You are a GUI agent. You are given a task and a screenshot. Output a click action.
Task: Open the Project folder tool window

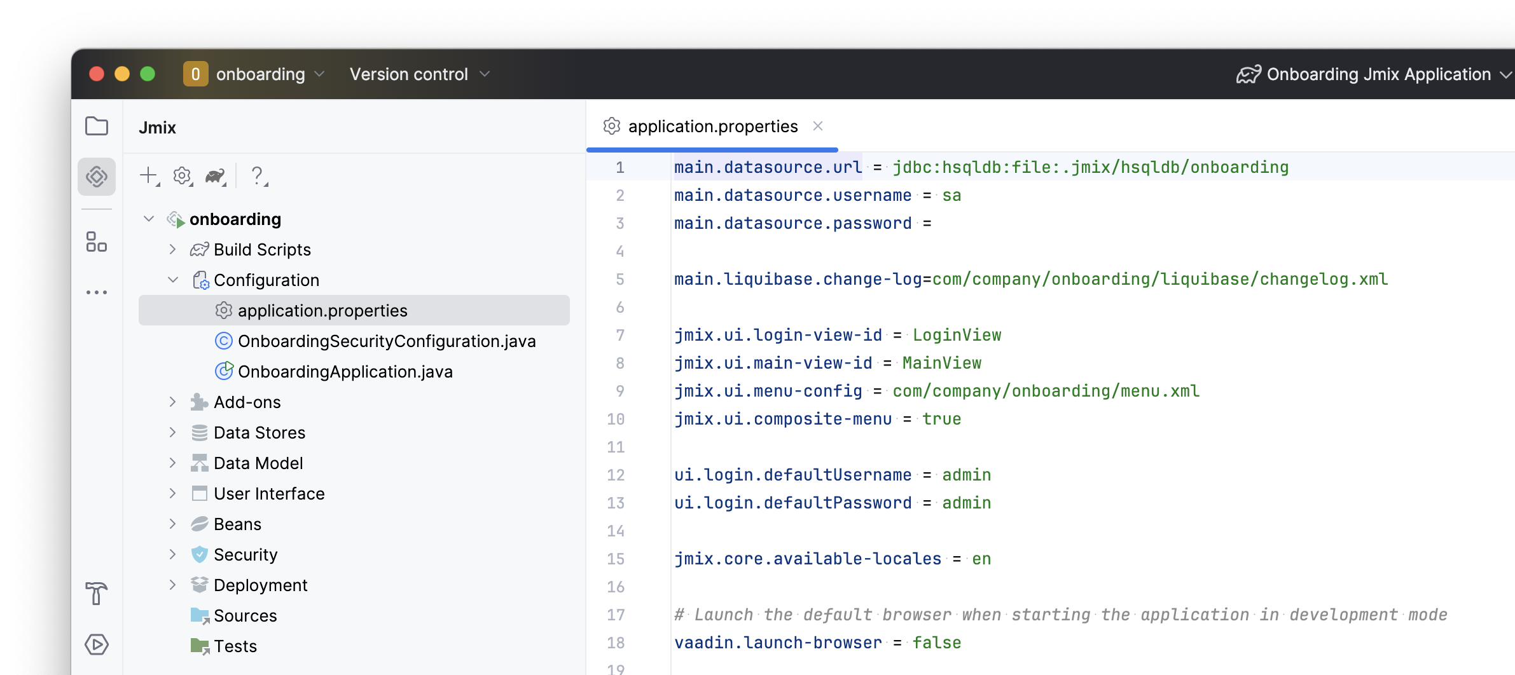(97, 126)
